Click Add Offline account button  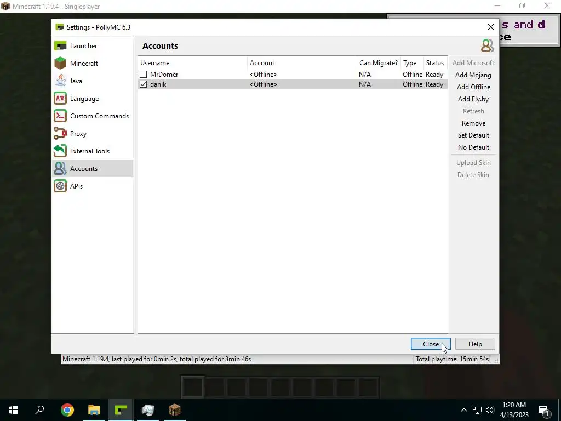tap(473, 87)
